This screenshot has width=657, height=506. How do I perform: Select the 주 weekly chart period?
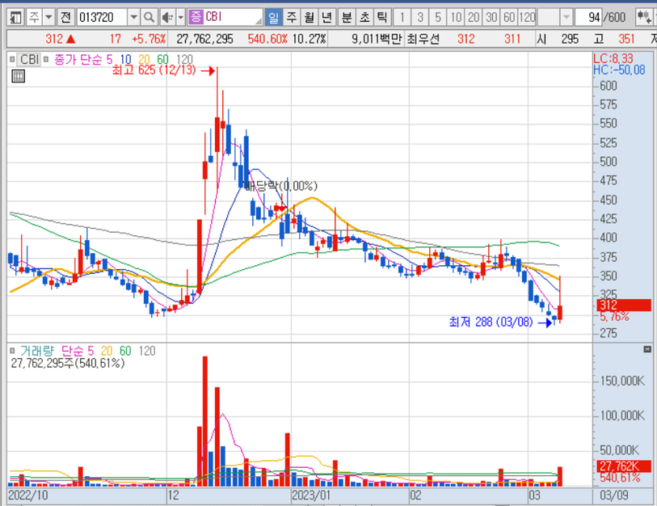[x=291, y=17]
